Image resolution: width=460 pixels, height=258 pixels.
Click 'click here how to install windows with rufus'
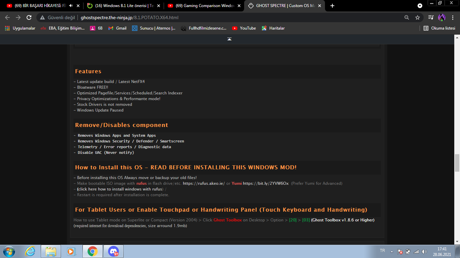[x=120, y=189]
